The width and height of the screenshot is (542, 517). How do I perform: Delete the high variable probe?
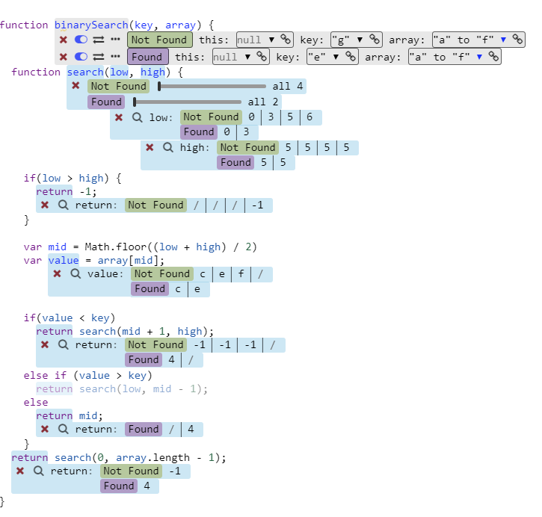(x=150, y=148)
